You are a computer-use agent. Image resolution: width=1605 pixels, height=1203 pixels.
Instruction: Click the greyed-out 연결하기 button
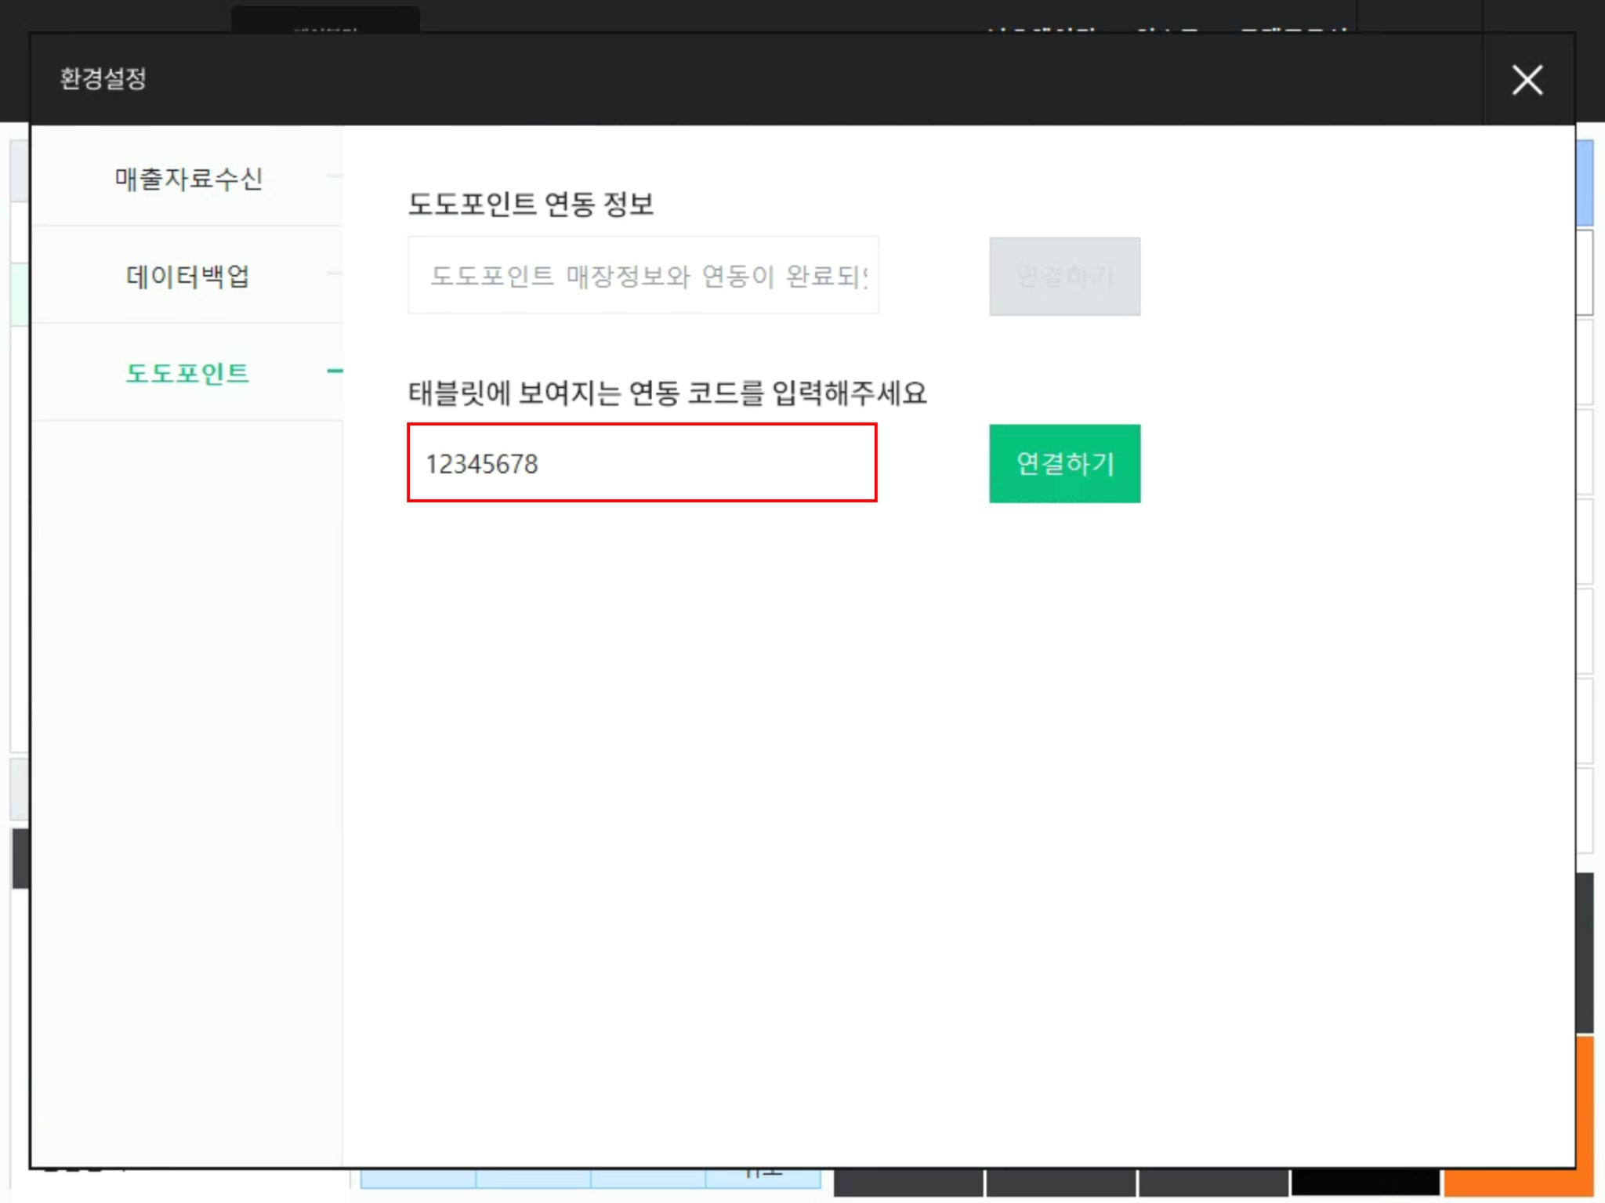pyautogui.click(x=1064, y=277)
